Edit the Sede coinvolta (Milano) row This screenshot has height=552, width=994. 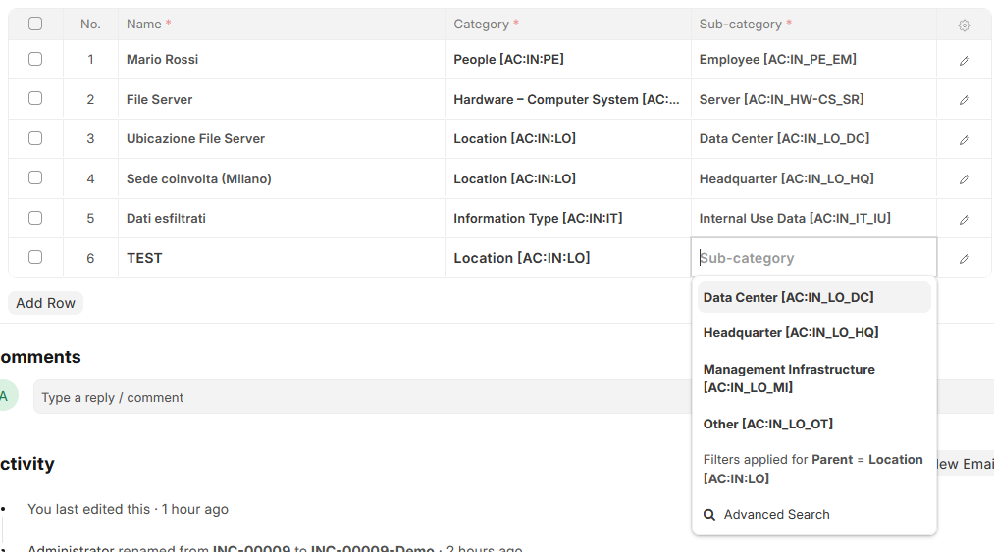tap(964, 179)
